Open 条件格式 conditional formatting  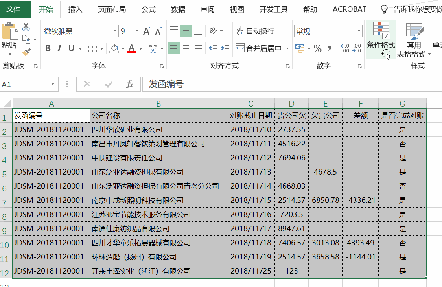(x=381, y=39)
